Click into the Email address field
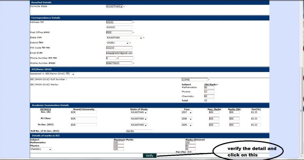This screenshot has width=304, height=160. tap(119, 53)
